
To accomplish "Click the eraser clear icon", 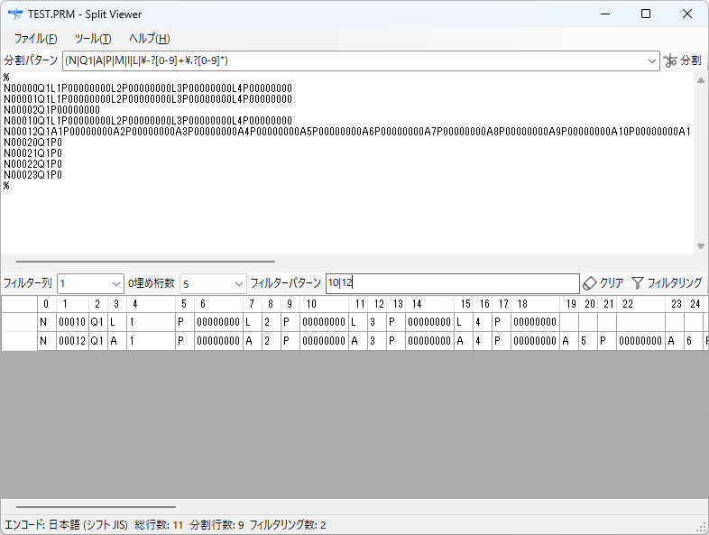I will [590, 283].
